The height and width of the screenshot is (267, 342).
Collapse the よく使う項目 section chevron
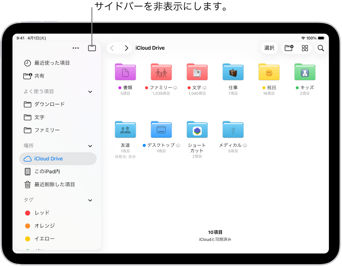click(90, 91)
